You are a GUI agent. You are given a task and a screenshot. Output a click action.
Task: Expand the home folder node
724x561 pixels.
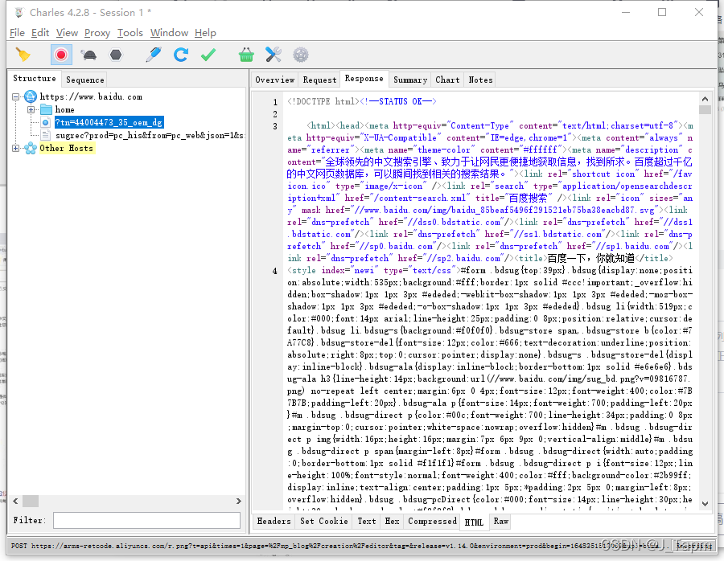tap(31, 110)
